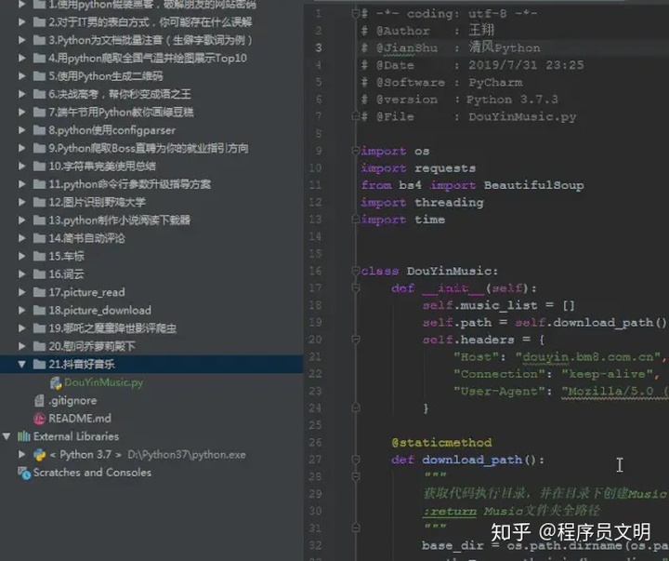Image resolution: width=669 pixels, height=561 pixels.
Task: Click the D:\Python37\python.exe path text
Action: (187, 455)
